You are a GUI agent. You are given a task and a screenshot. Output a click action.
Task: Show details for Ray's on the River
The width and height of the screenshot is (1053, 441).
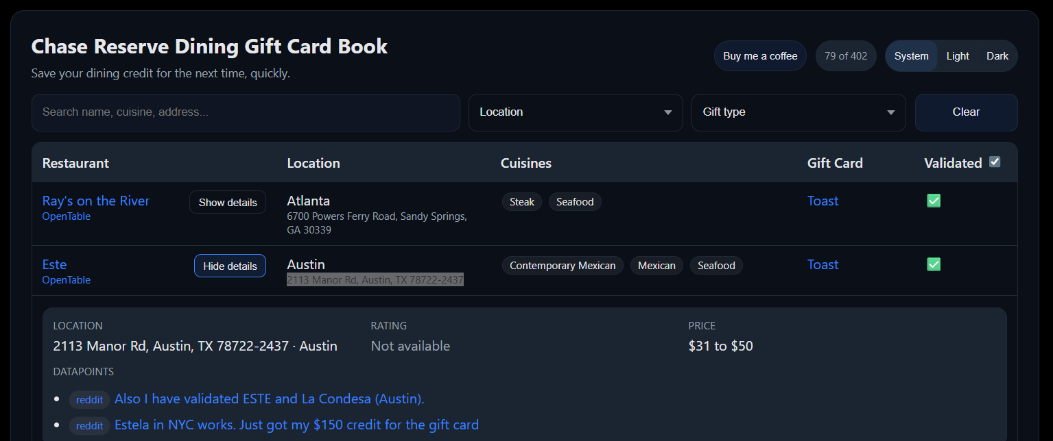[227, 202]
